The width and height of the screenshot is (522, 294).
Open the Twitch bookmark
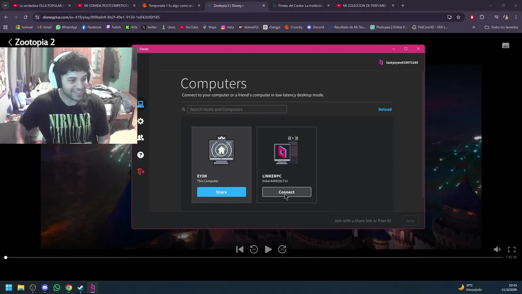point(113,27)
